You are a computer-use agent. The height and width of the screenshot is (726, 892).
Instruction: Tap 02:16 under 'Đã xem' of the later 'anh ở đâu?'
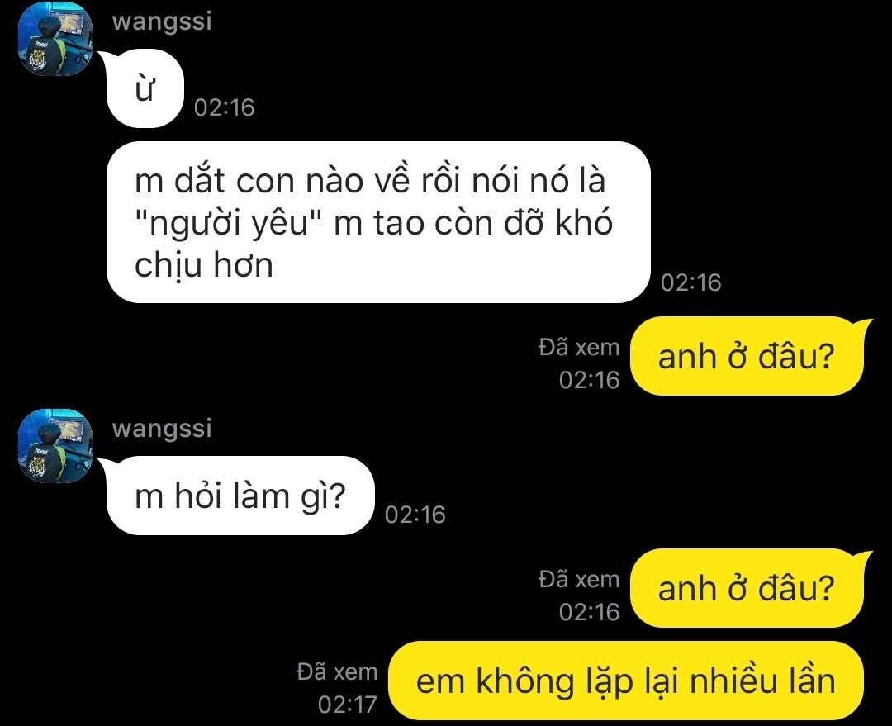[589, 612]
